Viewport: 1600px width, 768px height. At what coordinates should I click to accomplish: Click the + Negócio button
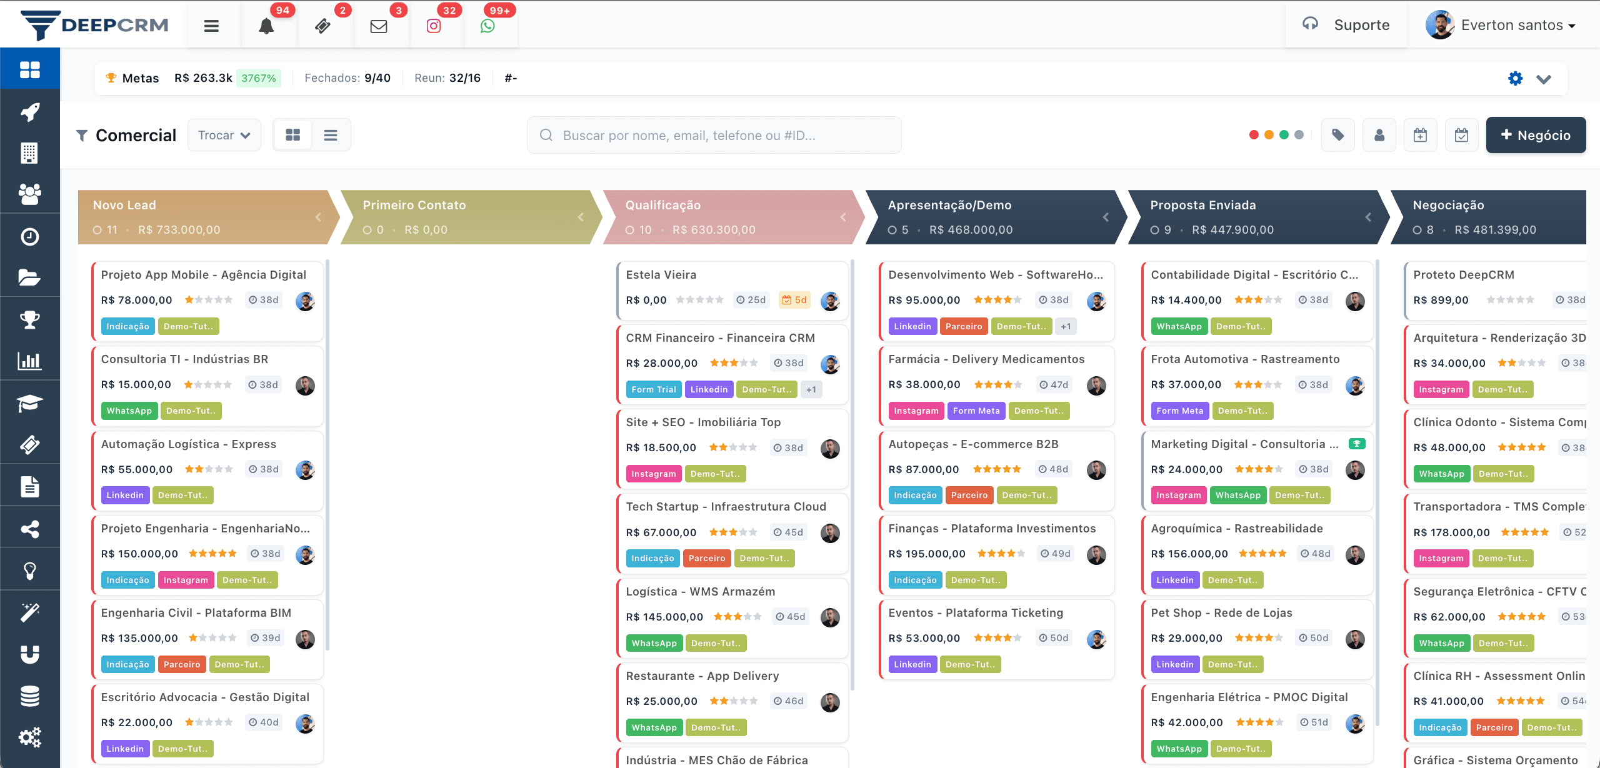pos(1536,134)
